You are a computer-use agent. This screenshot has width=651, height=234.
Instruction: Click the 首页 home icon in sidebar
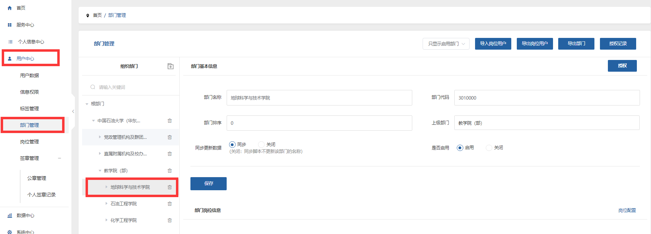tap(10, 8)
